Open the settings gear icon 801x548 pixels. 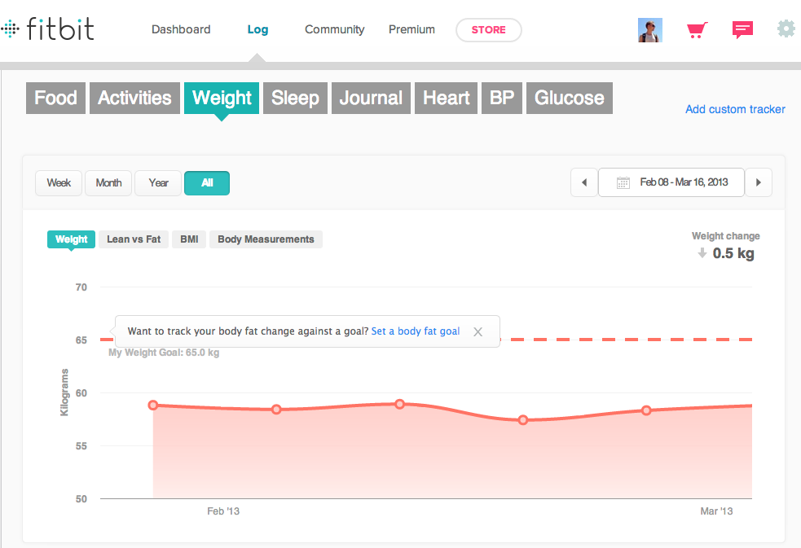coord(786,29)
